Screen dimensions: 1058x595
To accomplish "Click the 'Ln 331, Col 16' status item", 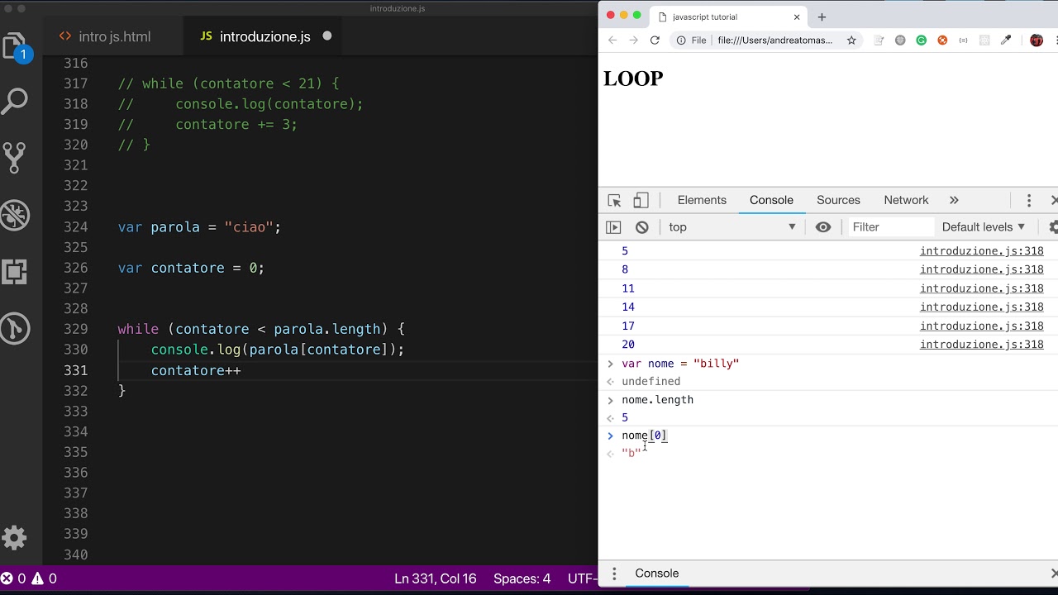I will pos(436,579).
